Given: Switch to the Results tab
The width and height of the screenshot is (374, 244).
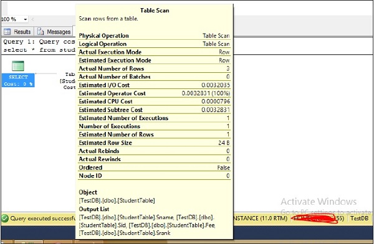Looking at the screenshot, I should (x=17, y=32).
